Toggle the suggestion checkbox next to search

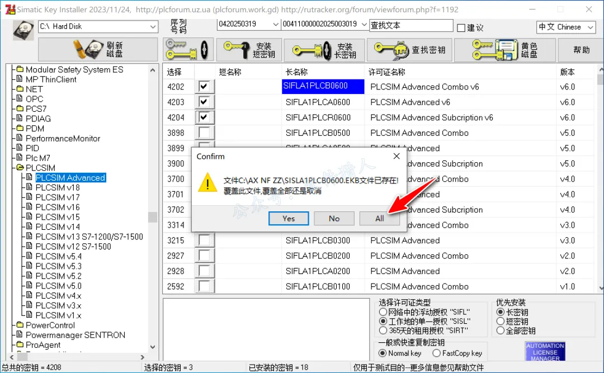[461, 28]
